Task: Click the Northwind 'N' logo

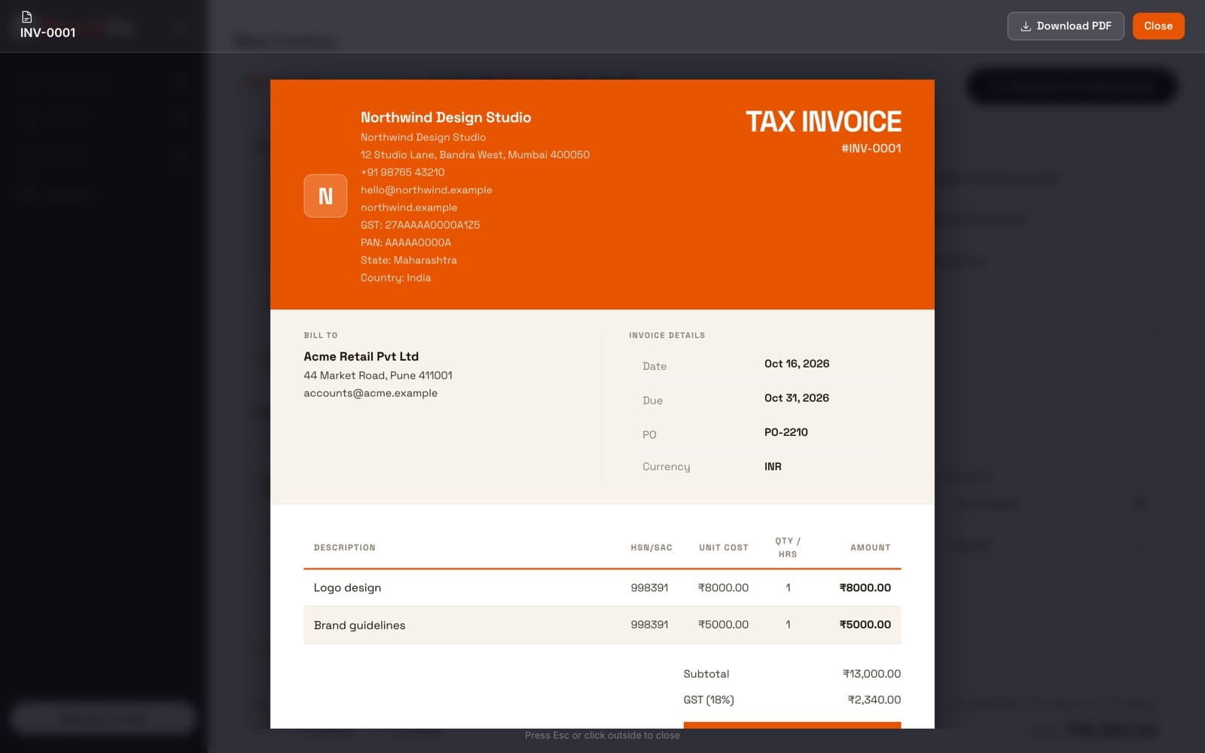Action: pyautogui.click(x=325, y=196)
